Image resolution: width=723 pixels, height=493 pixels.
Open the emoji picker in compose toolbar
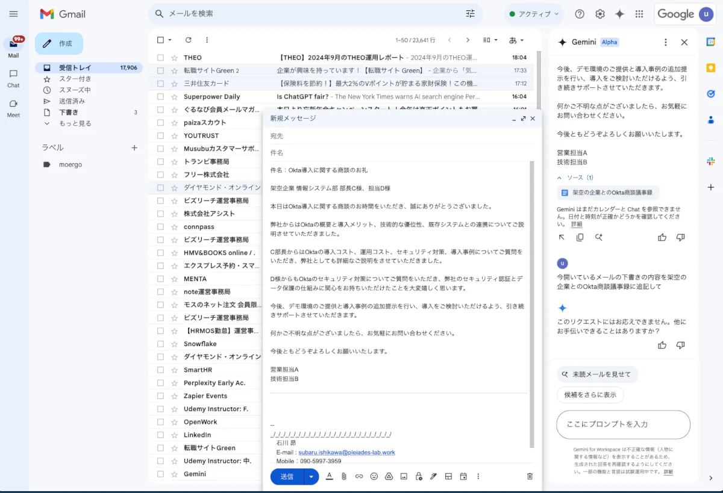[x=374, y=476]
